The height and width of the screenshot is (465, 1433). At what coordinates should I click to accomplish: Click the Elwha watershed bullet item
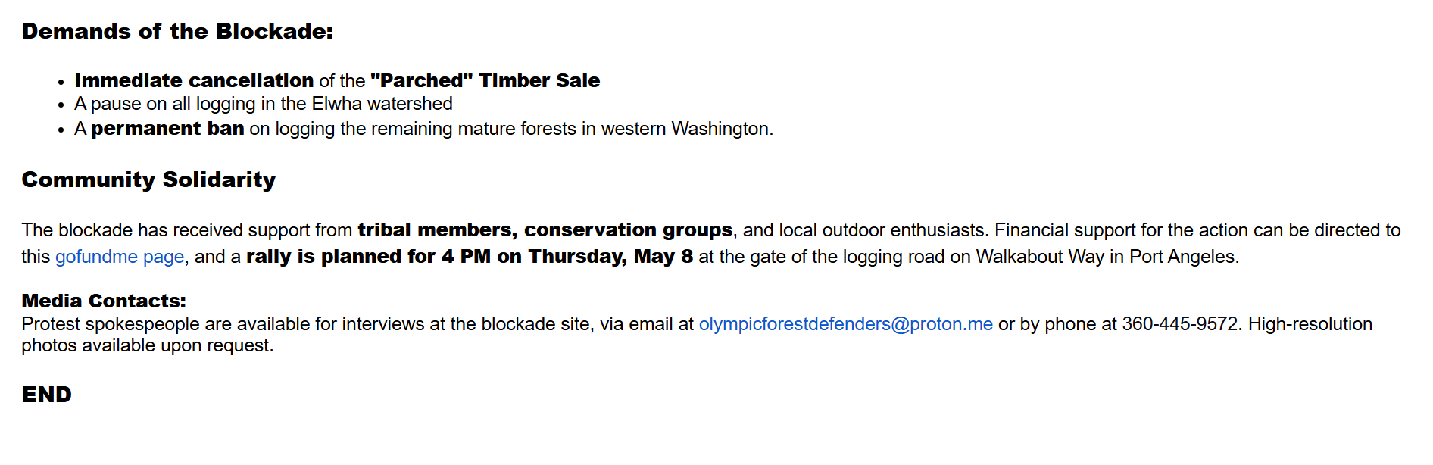coord(263,104)
